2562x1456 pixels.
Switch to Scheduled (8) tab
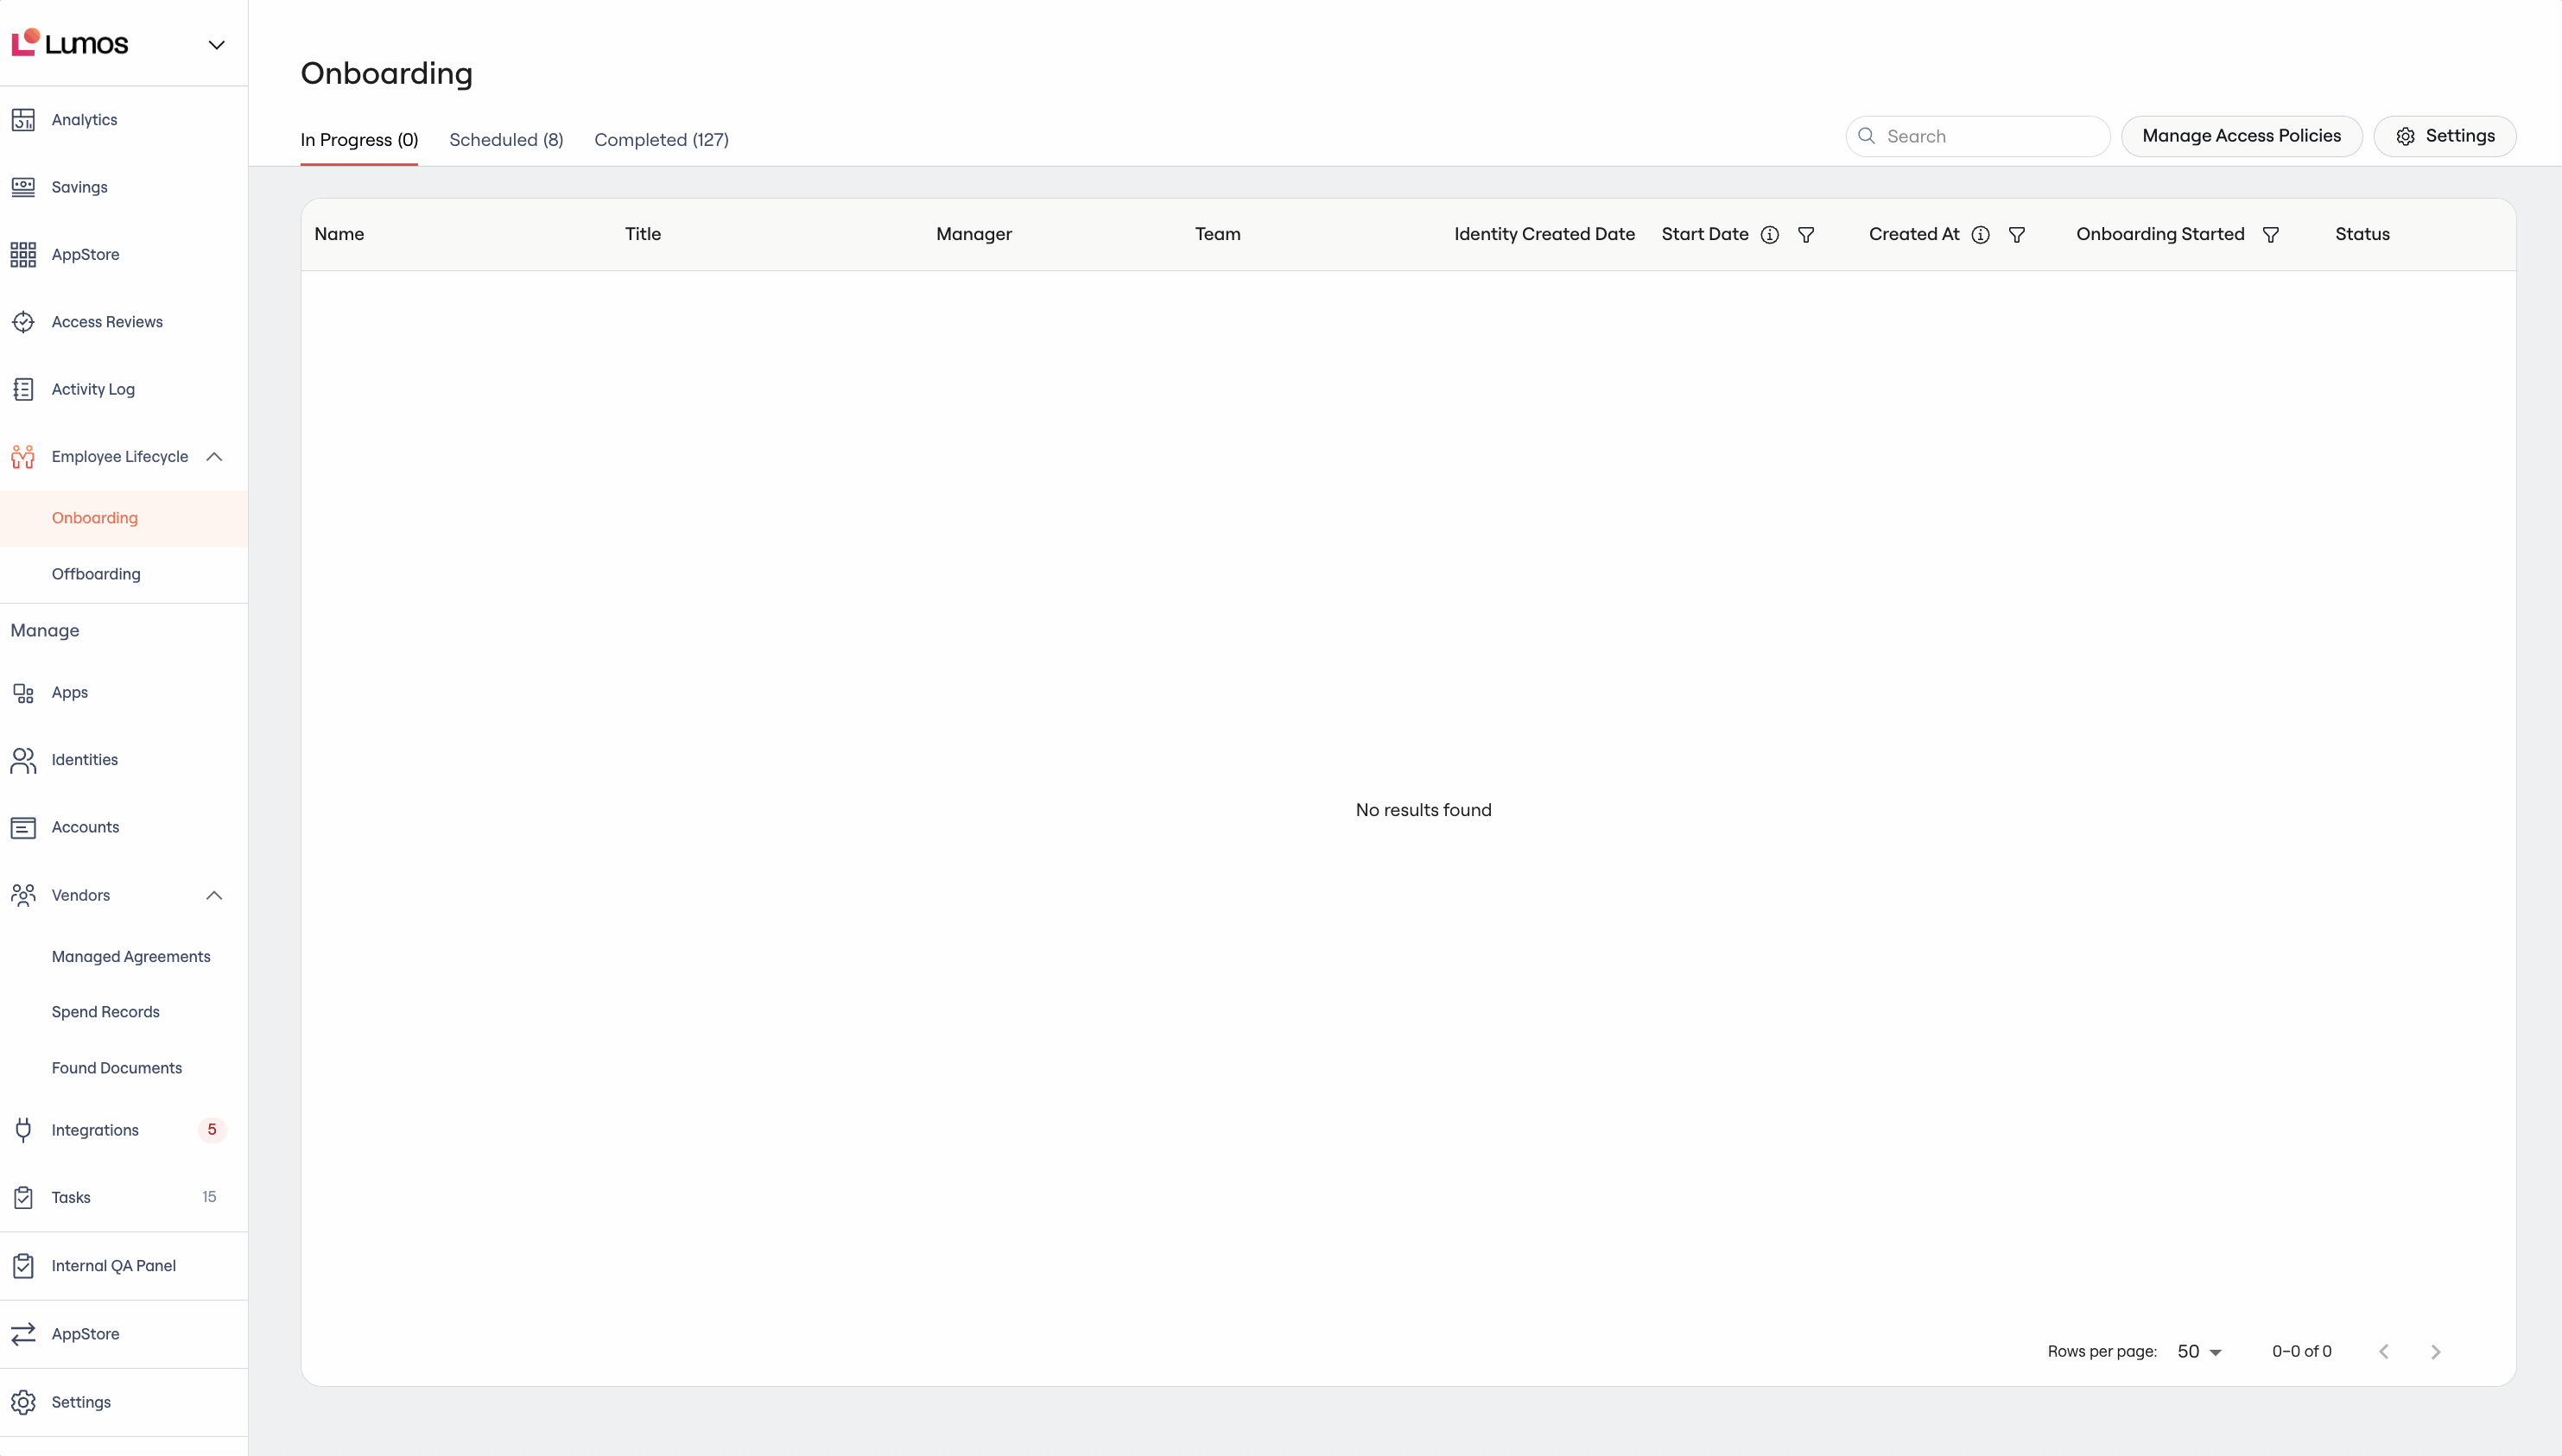[506, 140]
